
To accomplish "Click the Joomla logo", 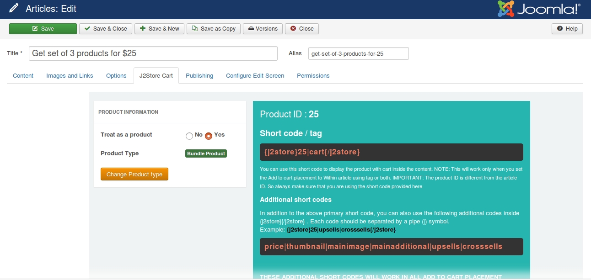I will coord(539,9).
